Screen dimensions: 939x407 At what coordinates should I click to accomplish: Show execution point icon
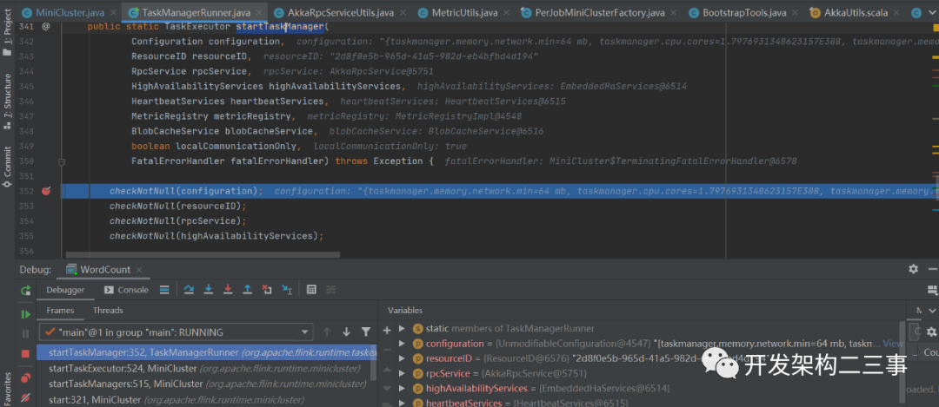point(164,290)
